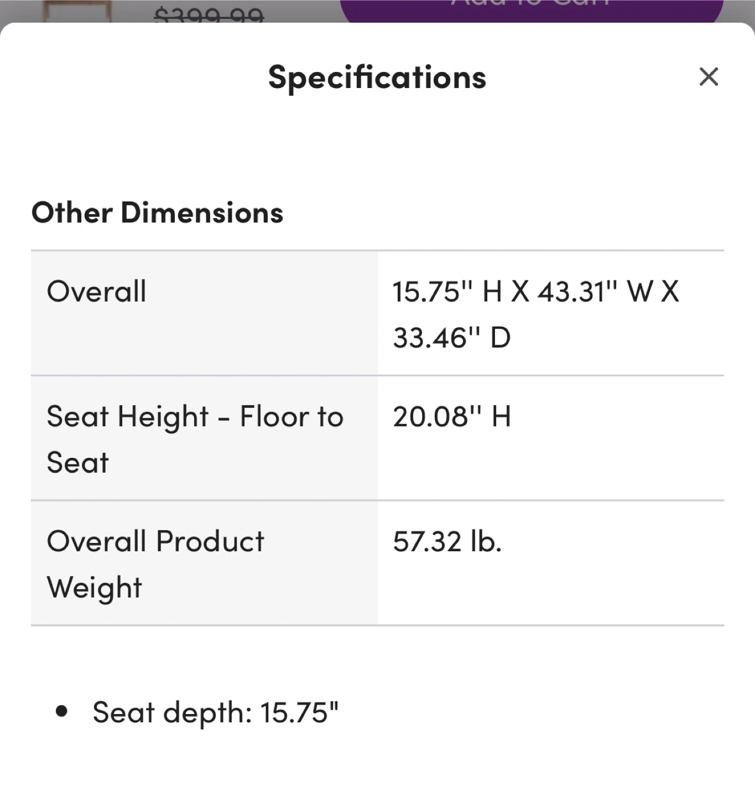
Task: Click the struck-through $399.99 price
Action: (x=209, y=14)
